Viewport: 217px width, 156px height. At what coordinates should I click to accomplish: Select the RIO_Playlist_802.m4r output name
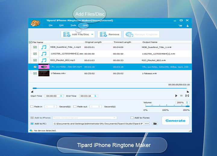(x=154, y=60)
